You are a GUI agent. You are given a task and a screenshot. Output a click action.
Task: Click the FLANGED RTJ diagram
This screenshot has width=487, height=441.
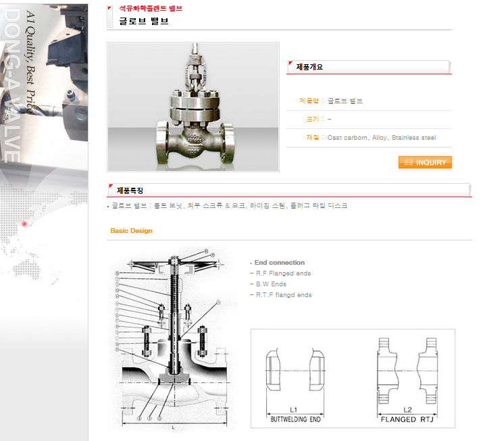pos(407,380)
